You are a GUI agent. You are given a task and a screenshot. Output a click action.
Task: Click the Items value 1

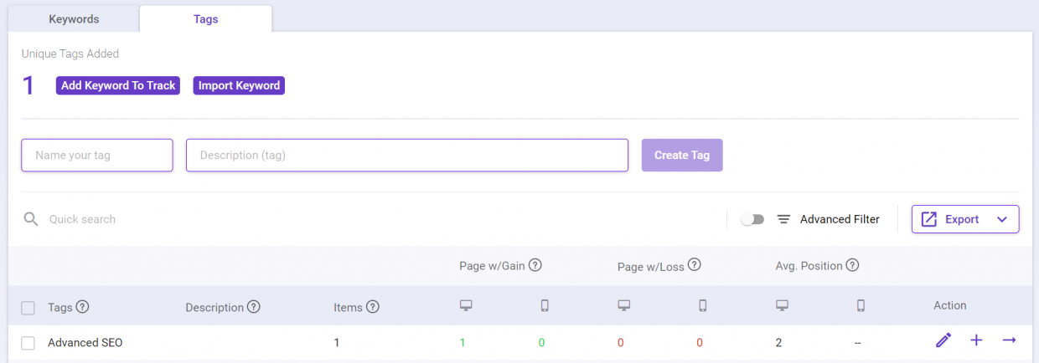point(337,343)
